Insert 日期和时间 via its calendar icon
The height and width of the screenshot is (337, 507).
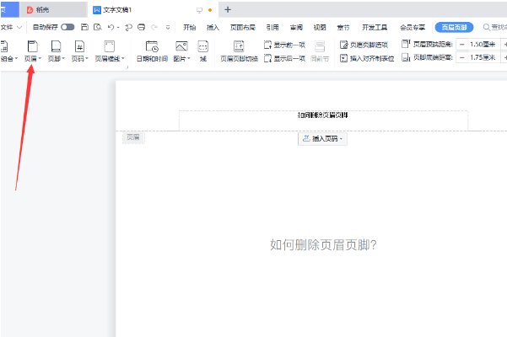152,46
